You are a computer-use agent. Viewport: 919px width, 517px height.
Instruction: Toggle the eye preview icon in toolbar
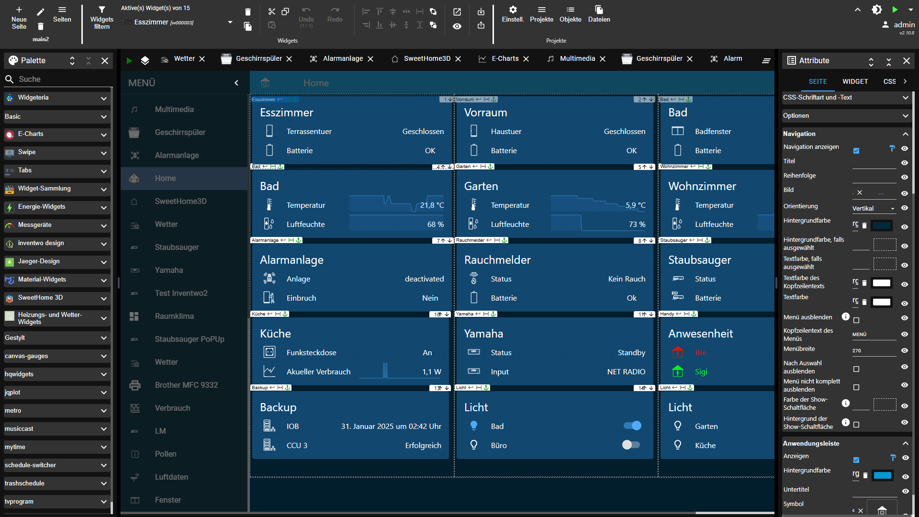457,26
